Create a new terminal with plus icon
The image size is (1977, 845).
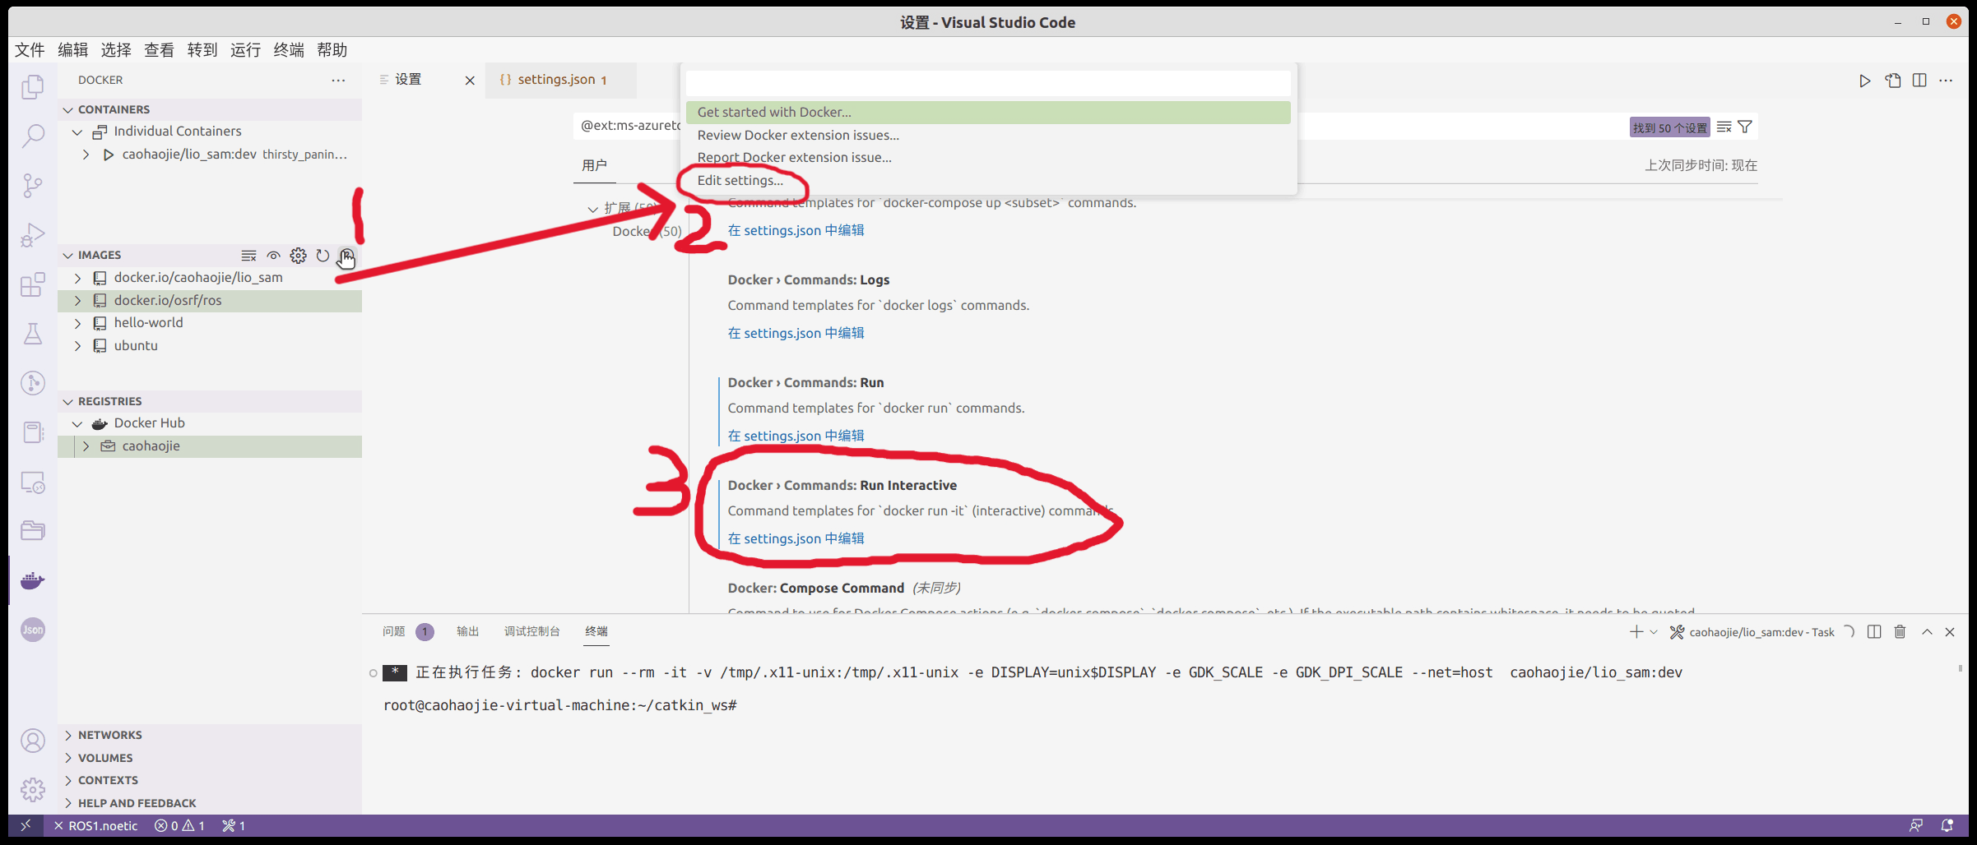pos(1636,631)
